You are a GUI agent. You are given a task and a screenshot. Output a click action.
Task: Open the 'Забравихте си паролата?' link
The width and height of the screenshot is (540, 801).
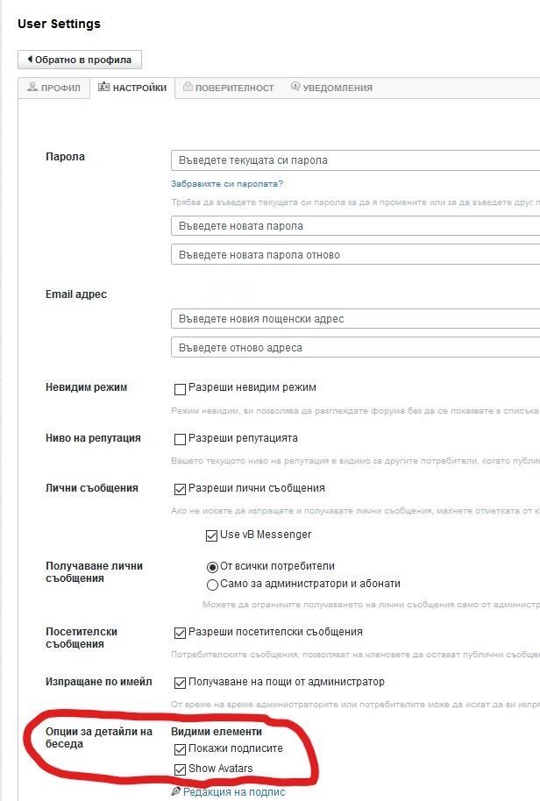(227, 184)
